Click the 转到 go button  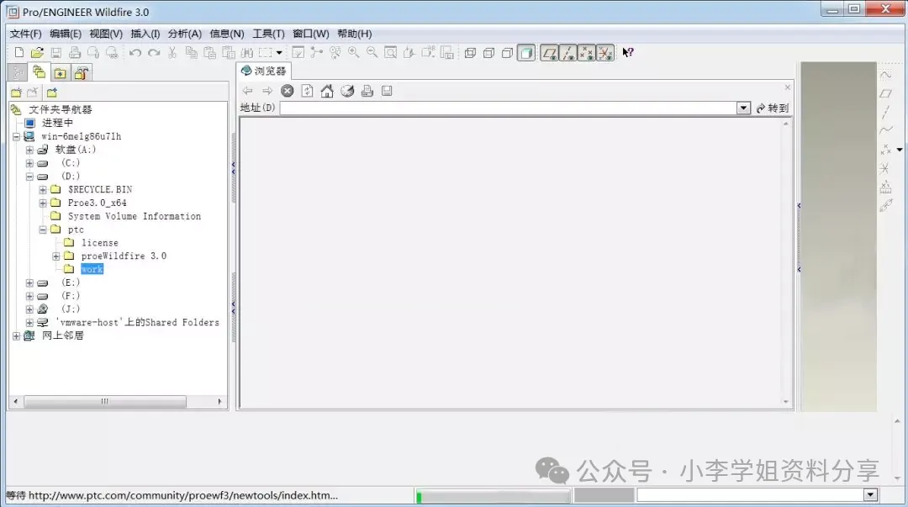point(773,108)
